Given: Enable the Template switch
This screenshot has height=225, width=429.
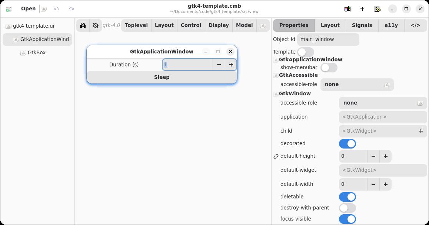Looking at the screenshot, I should point(306,52).
